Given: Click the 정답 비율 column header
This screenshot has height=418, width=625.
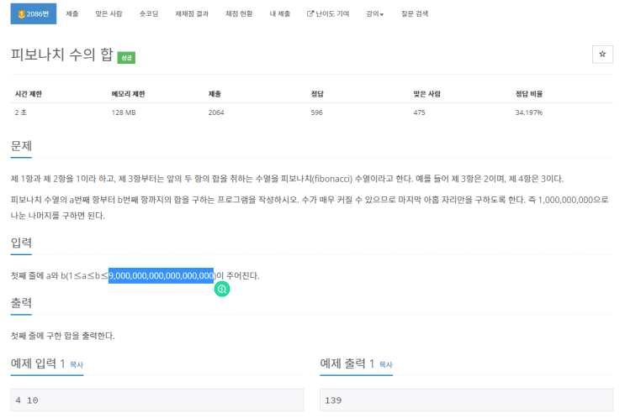Looking at the screenshot, I should pos(529,94).
